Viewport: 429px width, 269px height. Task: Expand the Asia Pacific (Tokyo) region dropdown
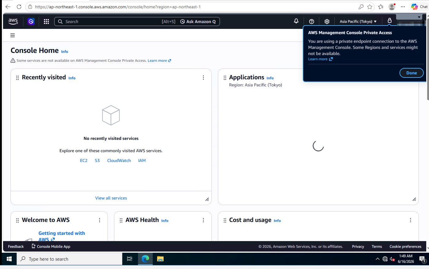358,22
